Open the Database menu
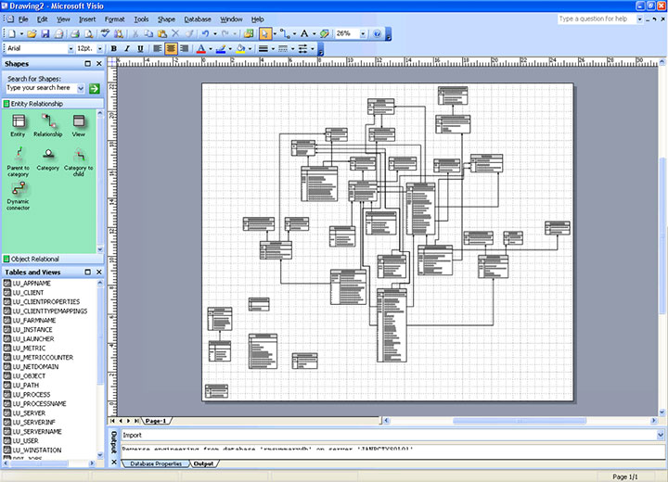The width and height of the screenshot is (668, 482). click(197, 19)
